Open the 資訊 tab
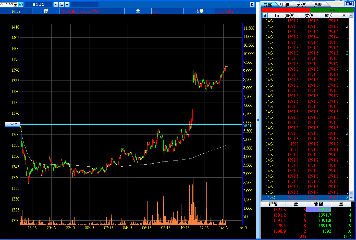356x240 pixels. pyautogui.click(x=318, y=4)
